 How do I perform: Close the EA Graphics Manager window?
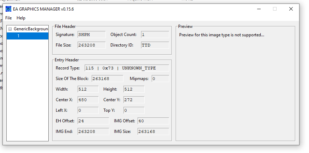pos(291,9)
